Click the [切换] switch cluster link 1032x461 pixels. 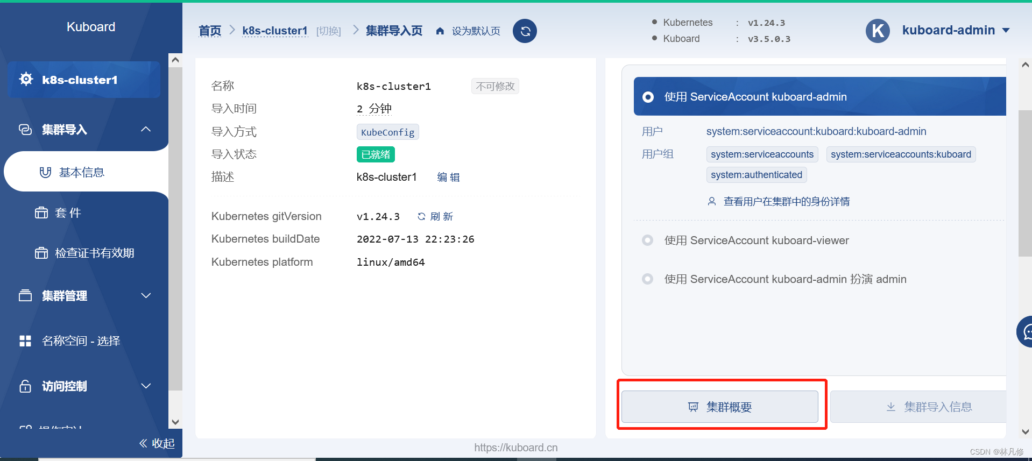click(x=329, y=31)
